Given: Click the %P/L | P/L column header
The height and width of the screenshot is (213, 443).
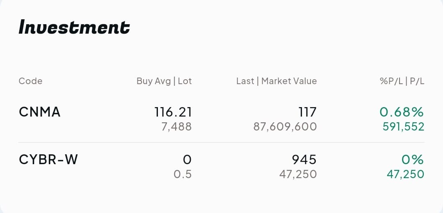Looking at the screenshot, I should point(402,81).
